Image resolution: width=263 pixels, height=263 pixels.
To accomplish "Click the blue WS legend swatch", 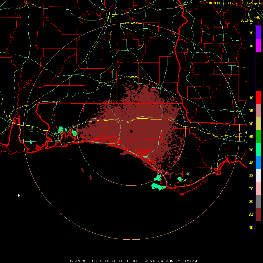I will click(x=258, y=162).
